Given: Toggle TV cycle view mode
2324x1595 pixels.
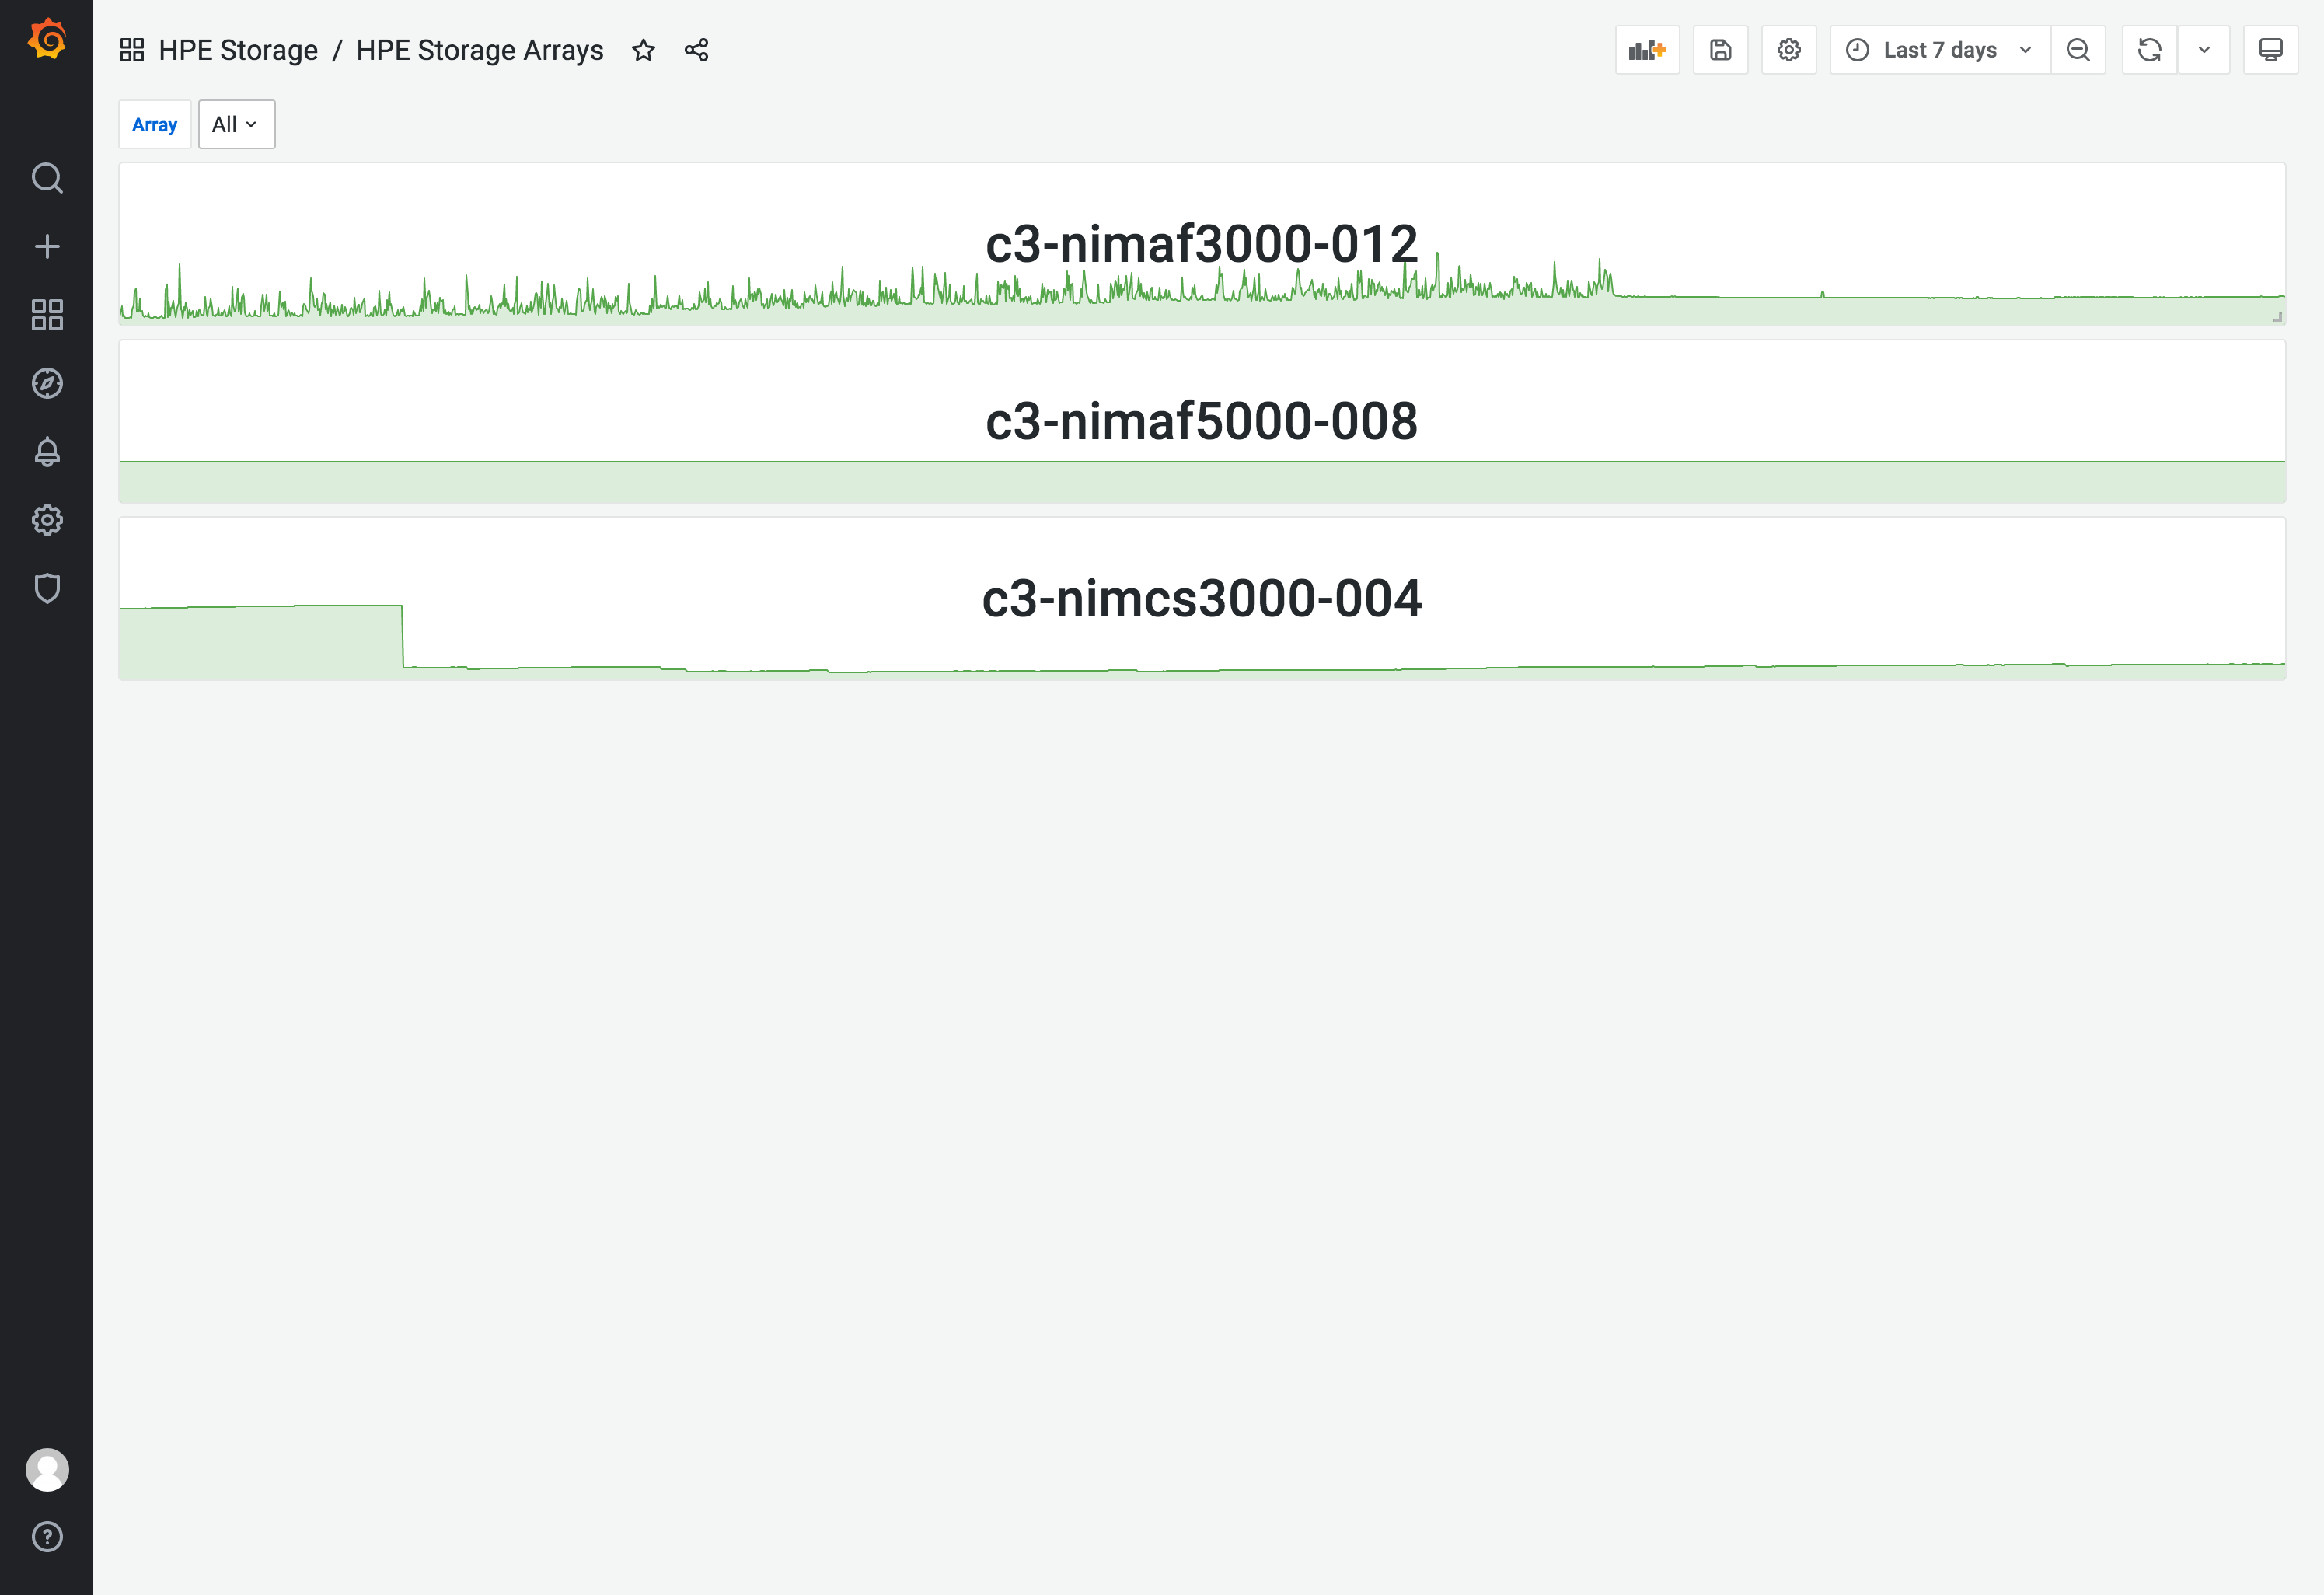Looking at the screenshot, I should (x=2270, y=50).
